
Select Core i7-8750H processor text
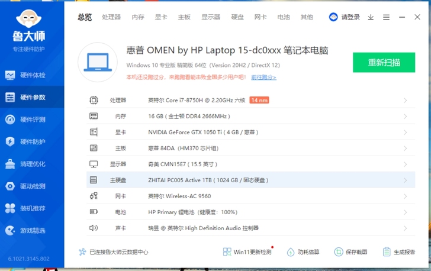(x=197, y=101)
